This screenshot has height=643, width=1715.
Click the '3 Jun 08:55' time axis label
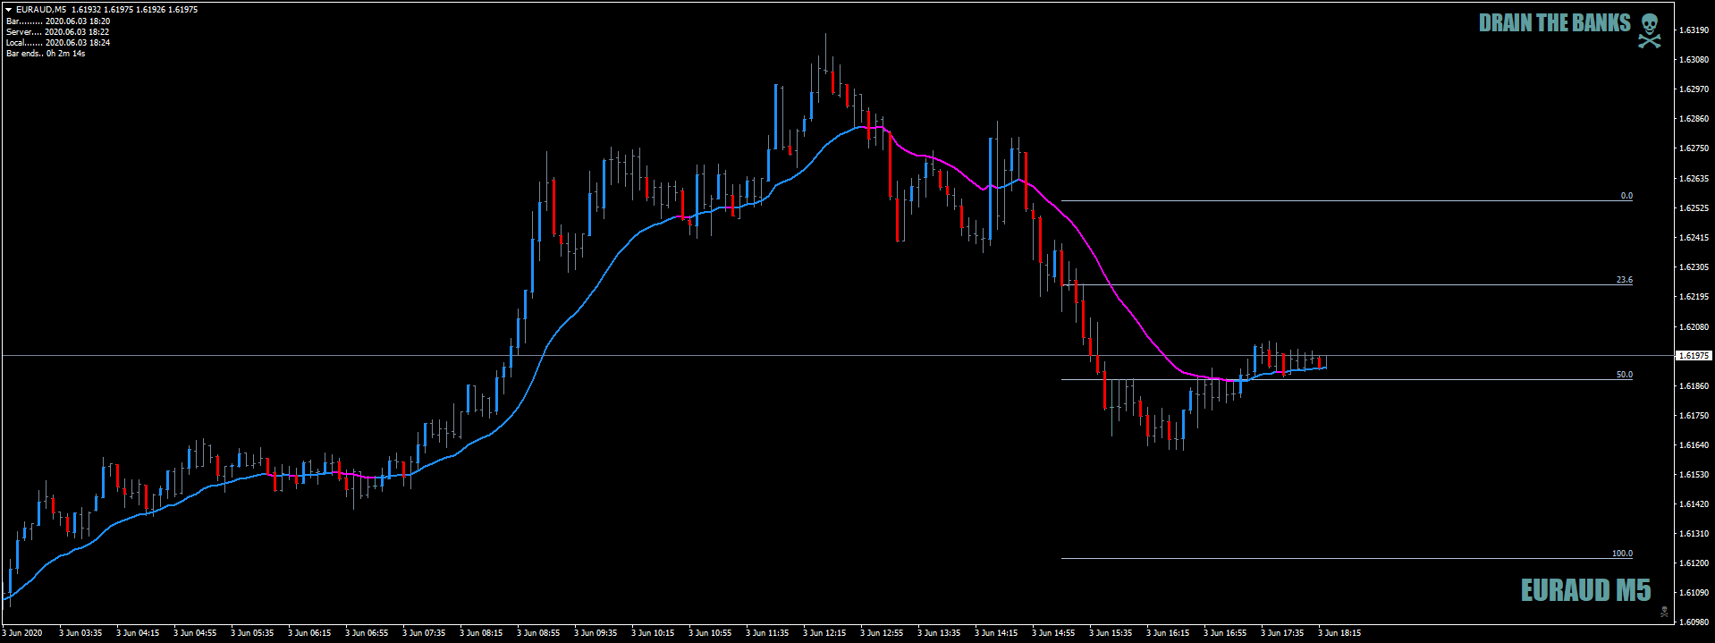[538, 633]
